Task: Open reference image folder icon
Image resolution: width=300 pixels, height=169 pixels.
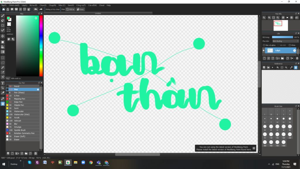Action: [268, 67]
